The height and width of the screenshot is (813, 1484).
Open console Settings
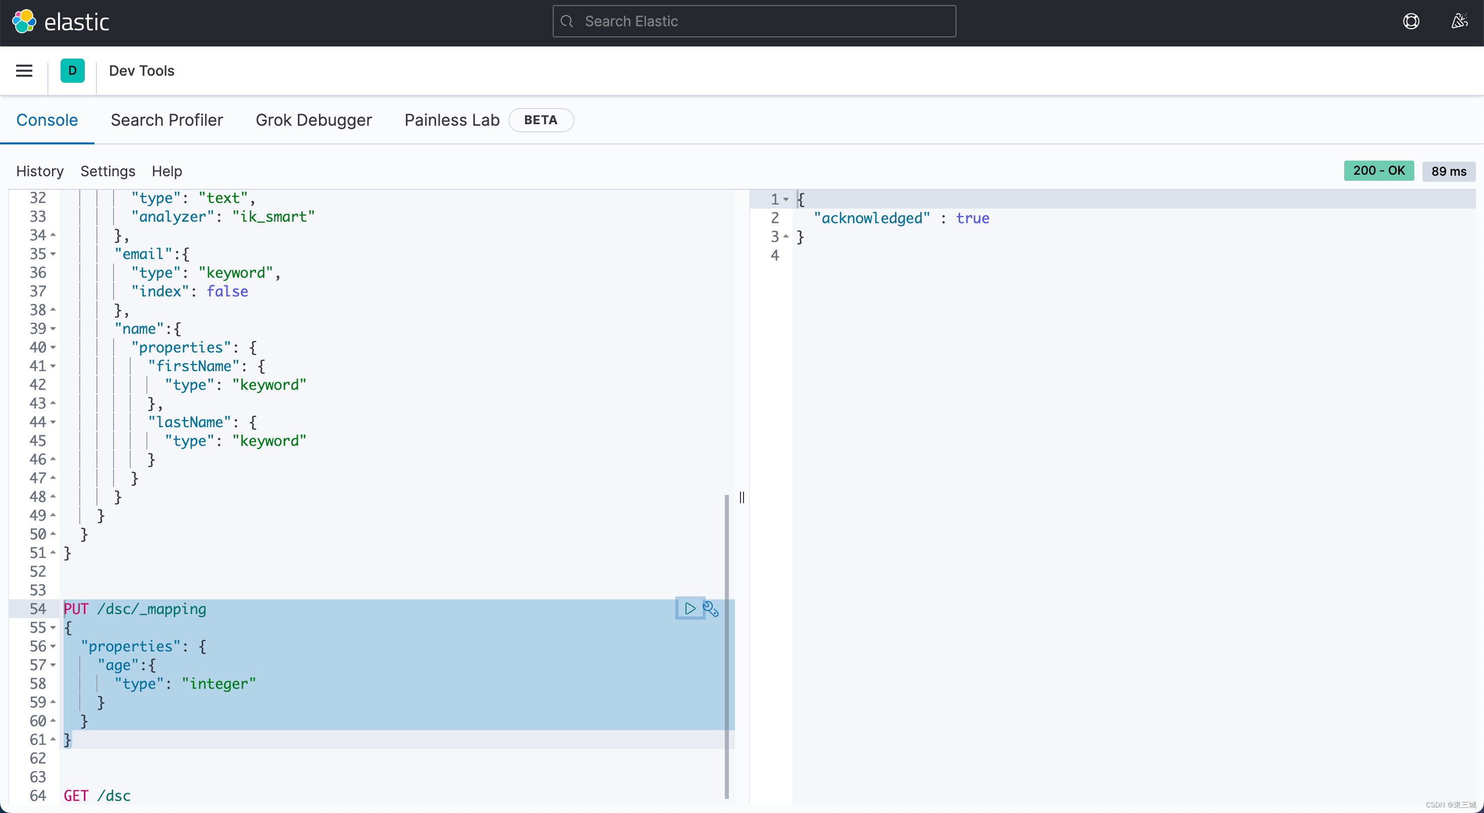(x=108, y=171)
